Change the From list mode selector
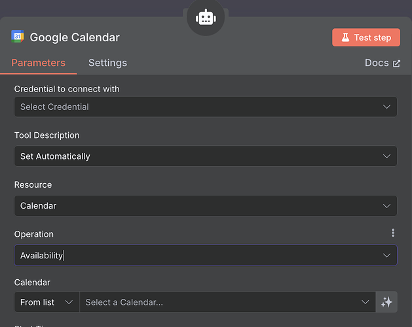412x327 pixels. [x=47, y=302]
